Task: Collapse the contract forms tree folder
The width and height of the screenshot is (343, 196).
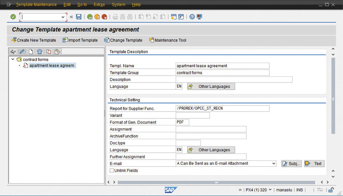Action: (13, 59)
